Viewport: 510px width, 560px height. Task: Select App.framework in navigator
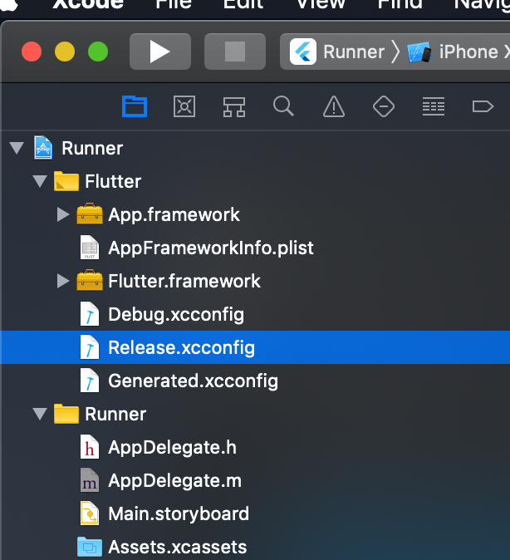(x=174, y=214)
